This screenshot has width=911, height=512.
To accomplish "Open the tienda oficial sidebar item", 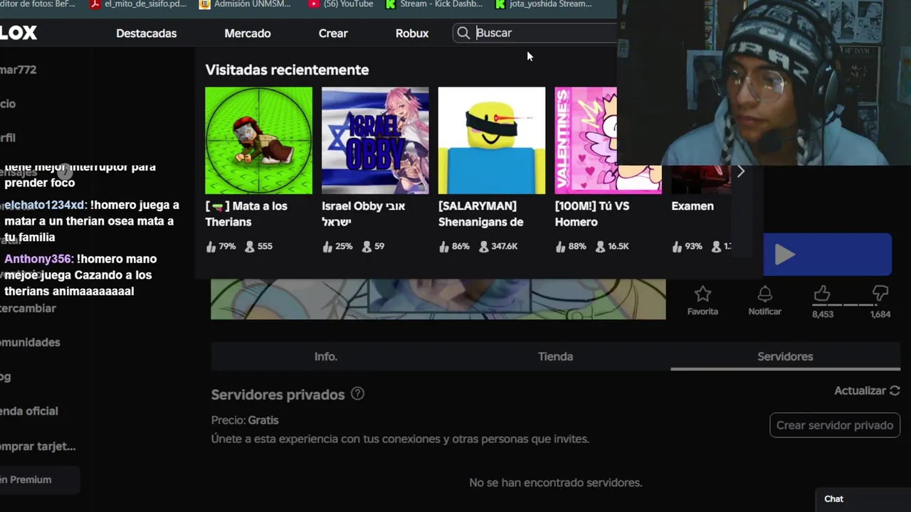I will (29, 411).
